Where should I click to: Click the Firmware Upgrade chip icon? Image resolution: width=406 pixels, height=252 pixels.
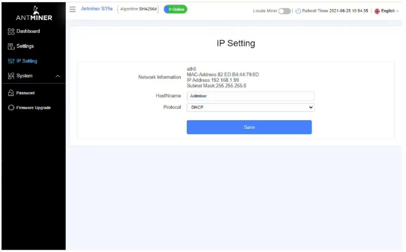[x=11, y=108]
